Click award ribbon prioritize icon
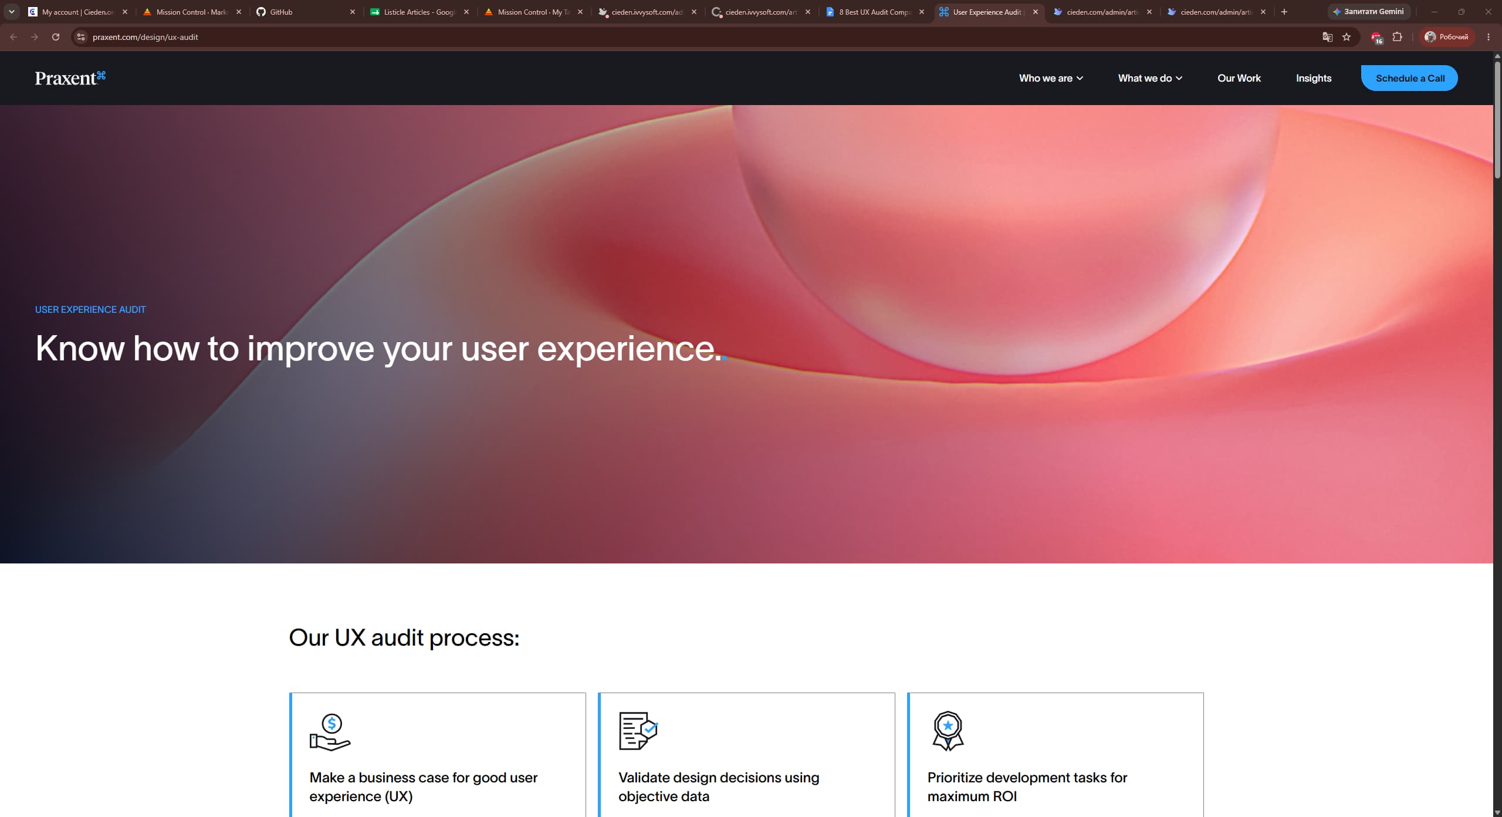Viewport: 1502px width, 817px height. pyautogui.click(x=948, y=731)
